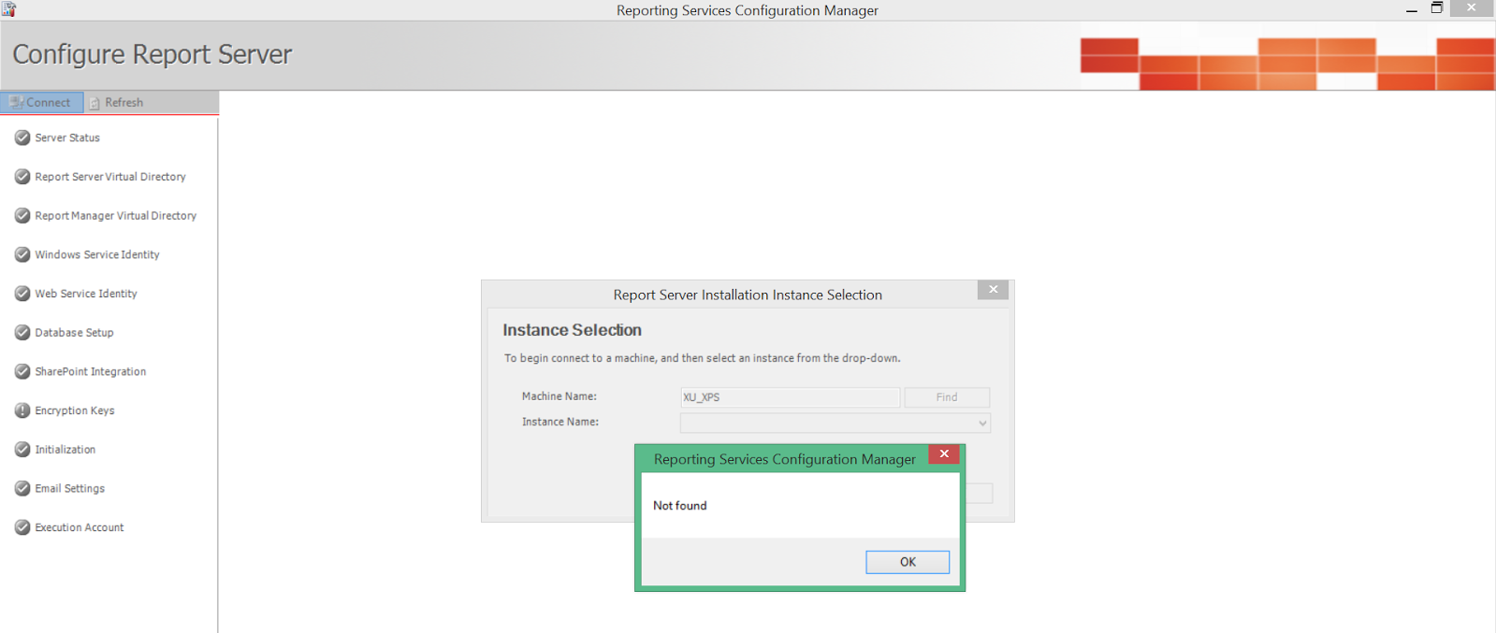
Task: Click the Windows Service Identity status icon
Action: coord(22,254)
